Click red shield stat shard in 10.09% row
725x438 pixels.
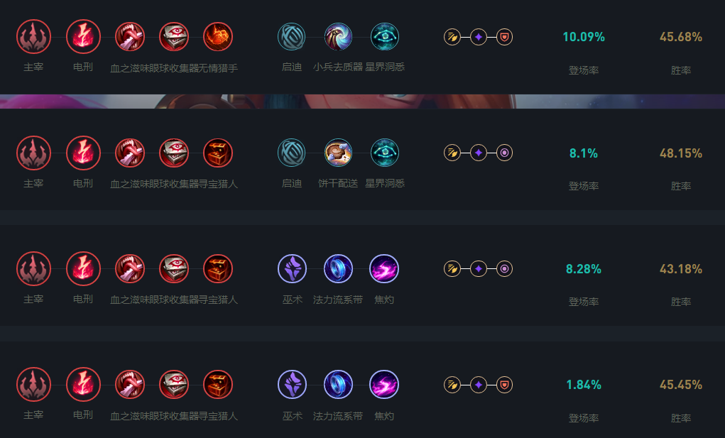(x=504, y=37)
